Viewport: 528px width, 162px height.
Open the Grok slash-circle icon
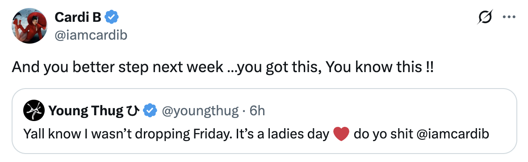tap(485, 17)
